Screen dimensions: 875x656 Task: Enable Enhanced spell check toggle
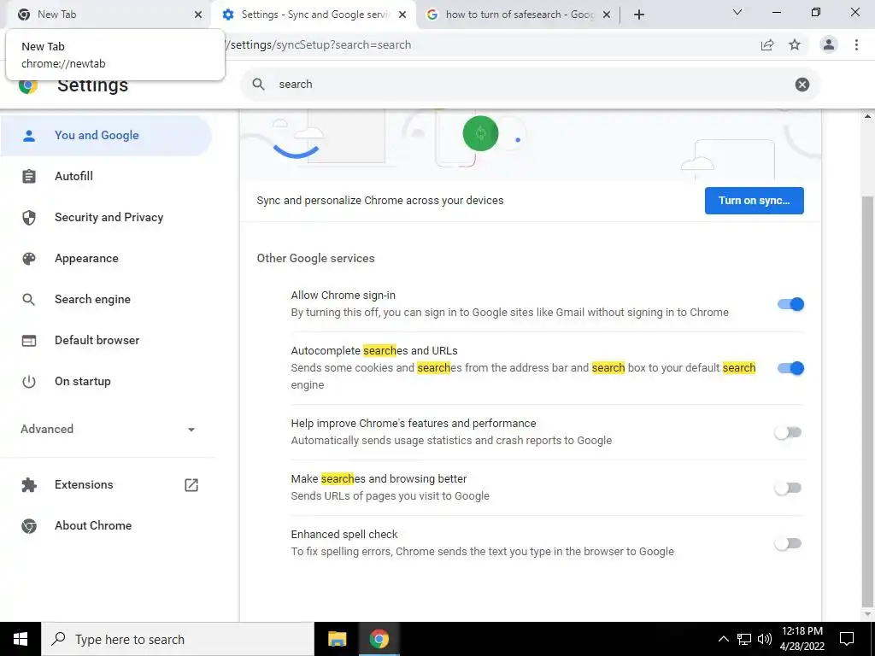coord(788,543)
